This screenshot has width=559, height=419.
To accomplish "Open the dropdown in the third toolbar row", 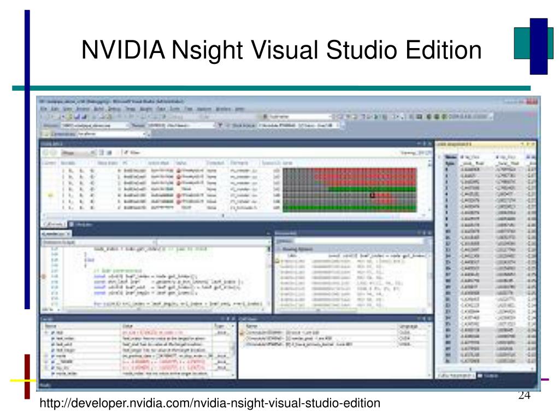I will [x=112, y=134].
